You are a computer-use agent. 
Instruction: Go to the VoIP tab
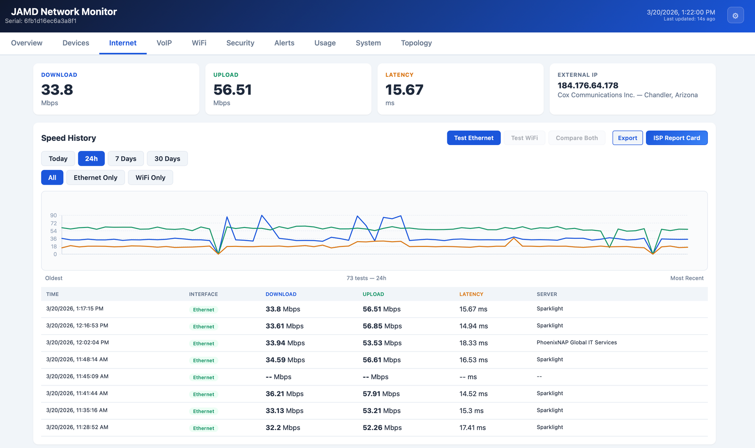point(164,43)
